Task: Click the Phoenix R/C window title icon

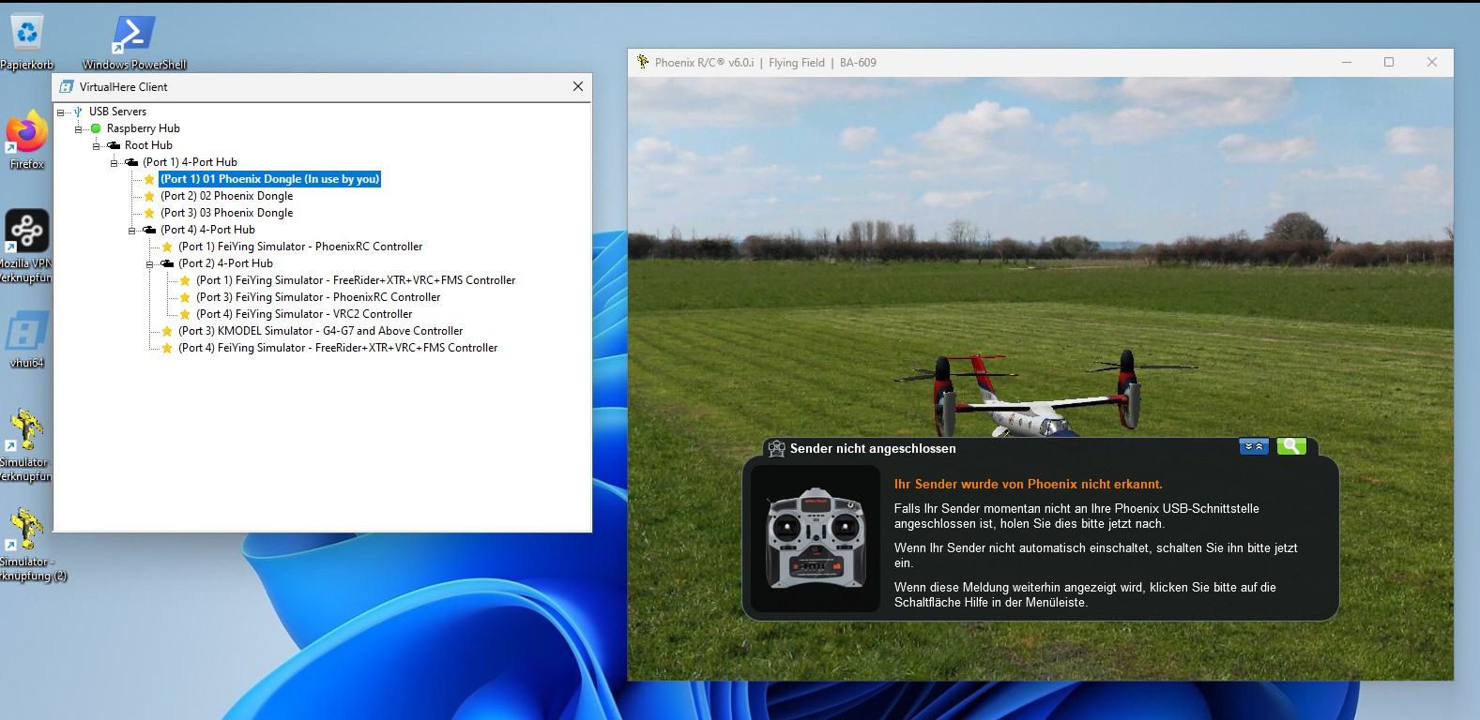Action: (642, 62)
